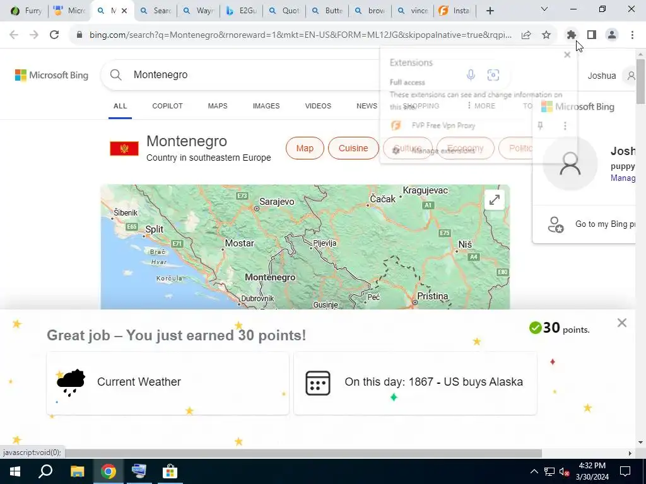This screenshot has height=484, width=646.
Task: Click the site lock icon in address bar
Action: 79,35
